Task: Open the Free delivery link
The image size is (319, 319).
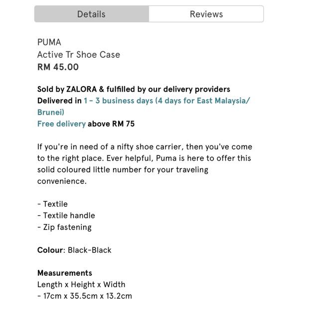Action: pos(61,124)
